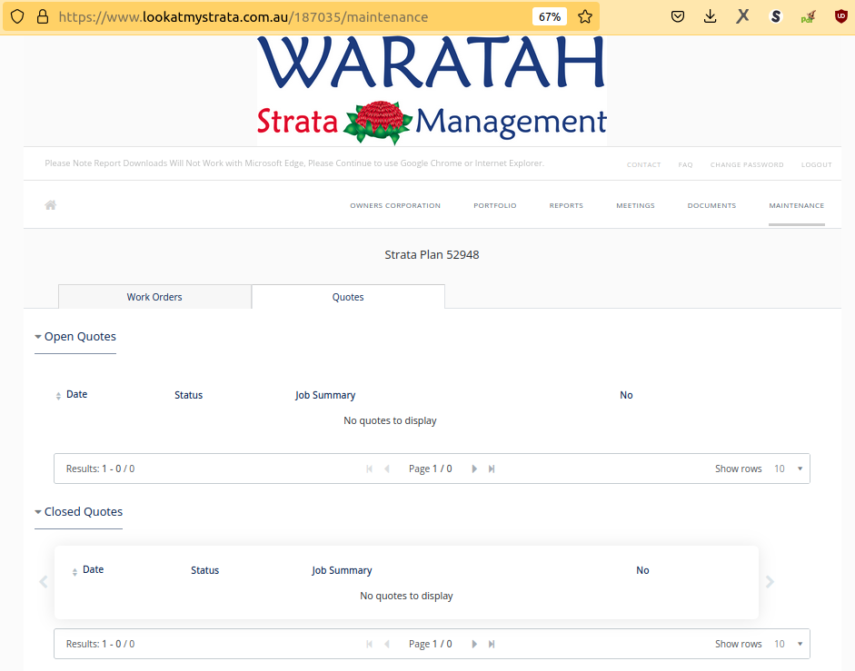
Task: Click the Waratah Strata Management logo
Action: [432, 90]
